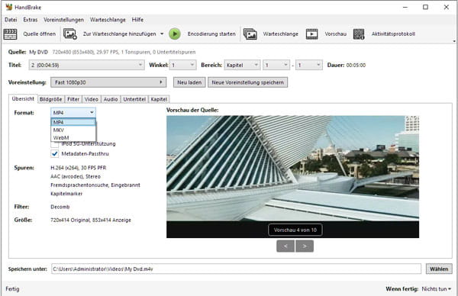458x296 pixels.
Task: Choose WebM in the format list
Action: point(73,137)
